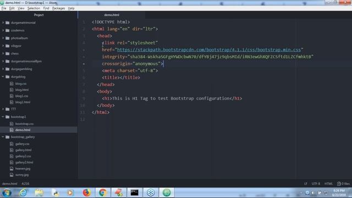The height and width of the screenshot is (198, 352).
Task: Launch Chrome from the taskbar
Action: [x=103, y=193]
